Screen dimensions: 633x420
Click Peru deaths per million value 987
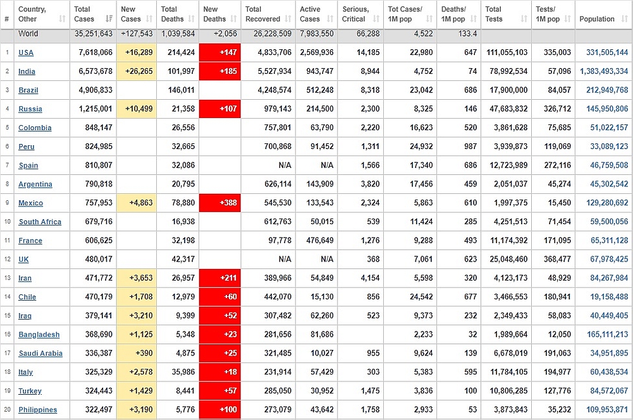[470, 147]
